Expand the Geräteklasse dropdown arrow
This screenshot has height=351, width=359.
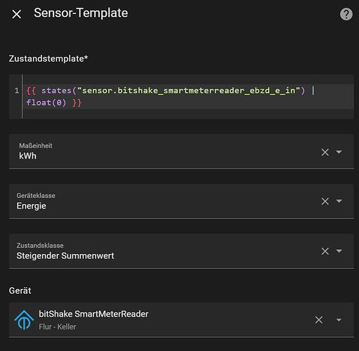coord(339,201)
